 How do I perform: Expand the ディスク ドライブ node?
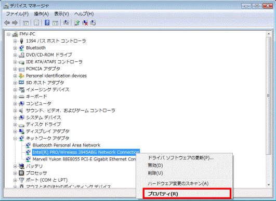pos(15,125)
